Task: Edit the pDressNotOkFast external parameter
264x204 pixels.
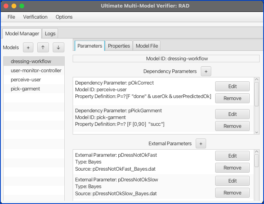Action: coord(232,156)
